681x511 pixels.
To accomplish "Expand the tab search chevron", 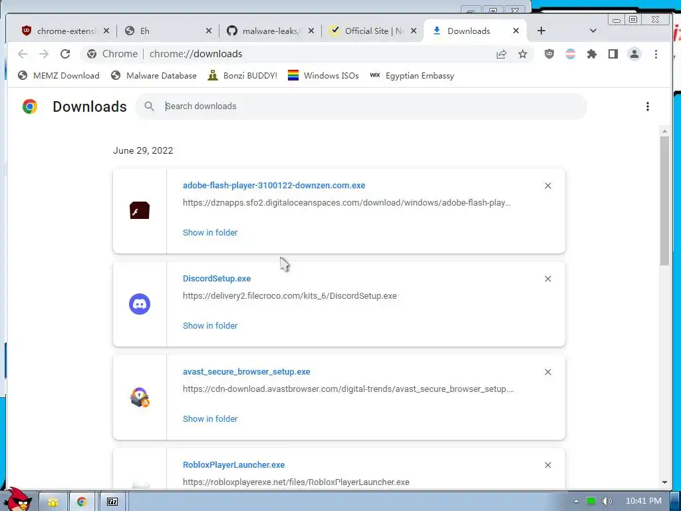I will click(593, 31).
